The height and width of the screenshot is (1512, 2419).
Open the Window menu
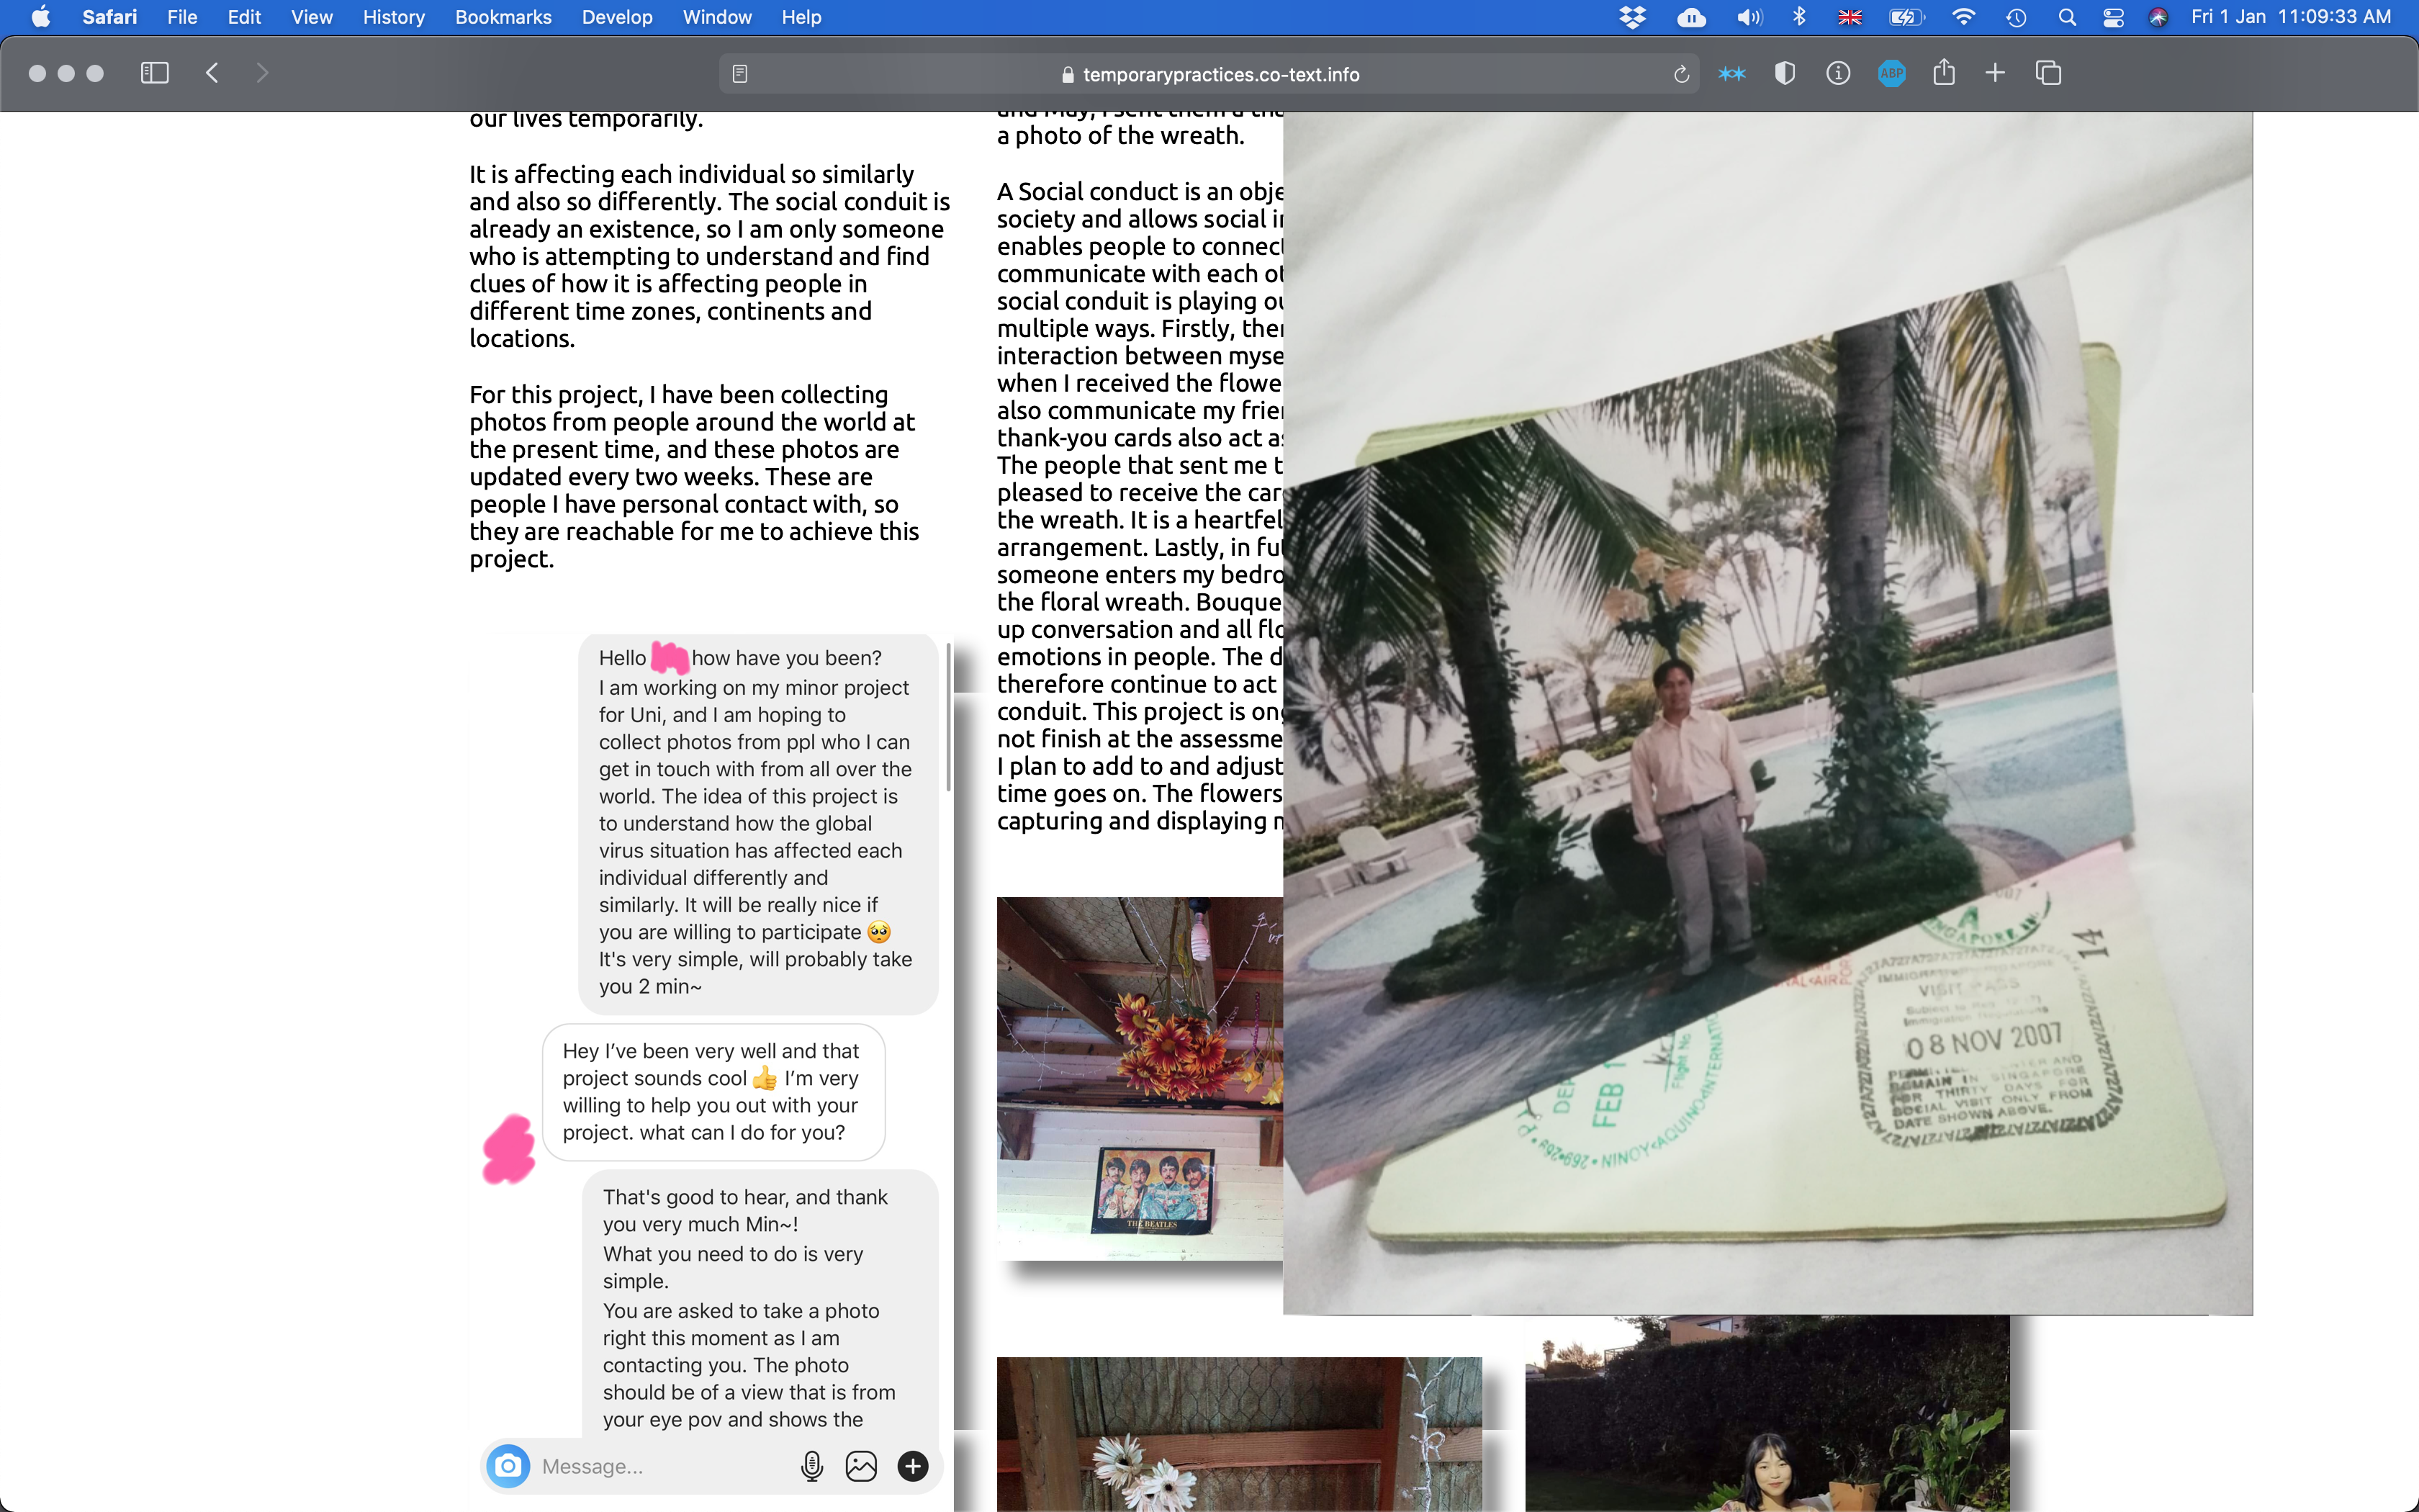tap(717, 17)
